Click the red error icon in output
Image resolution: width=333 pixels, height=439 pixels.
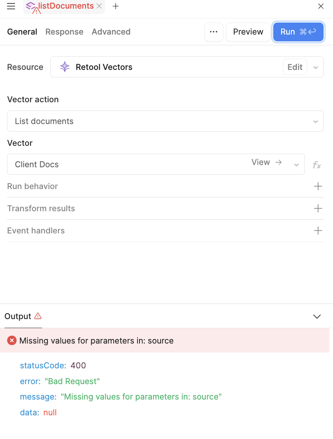pyautogui.click(x=12, y=341)
